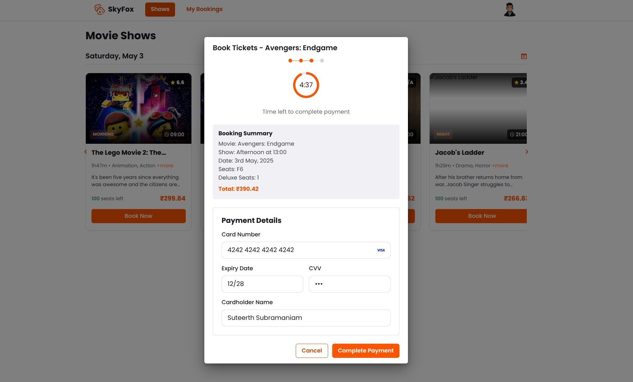Click the Movie Shows heading

tap(121, 36)
